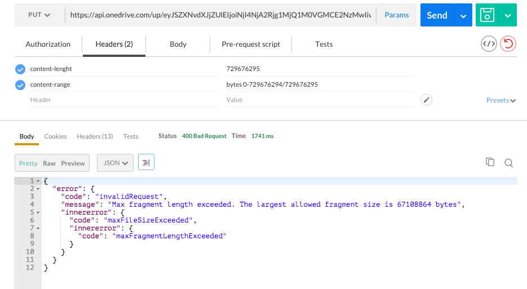Open the Params editor
Image resolution: width=527 pixels, height=289 pixels.
pyautogui.click(x=397, y=15)
